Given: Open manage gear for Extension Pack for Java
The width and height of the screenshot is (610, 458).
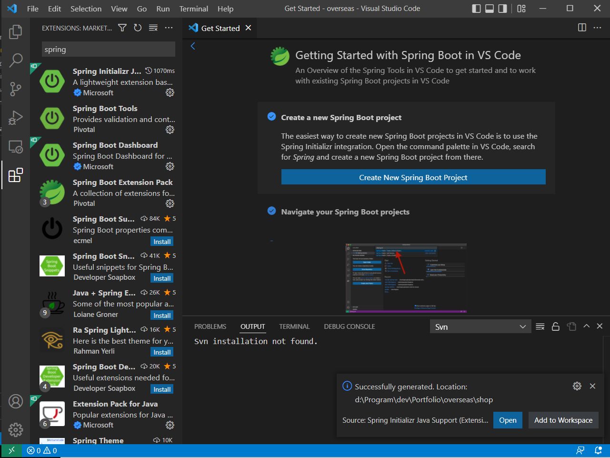Looking at the screenshot, I should click(x=170, y=425).
